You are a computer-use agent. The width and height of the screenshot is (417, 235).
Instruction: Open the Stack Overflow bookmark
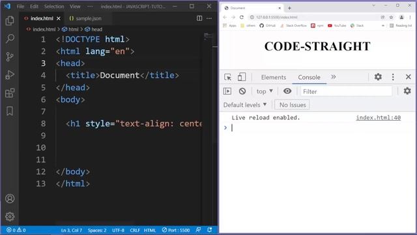point(293,25)
